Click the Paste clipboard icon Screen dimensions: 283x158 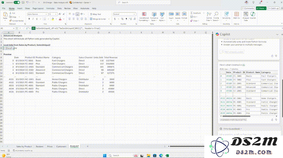(x=5, y=14)
